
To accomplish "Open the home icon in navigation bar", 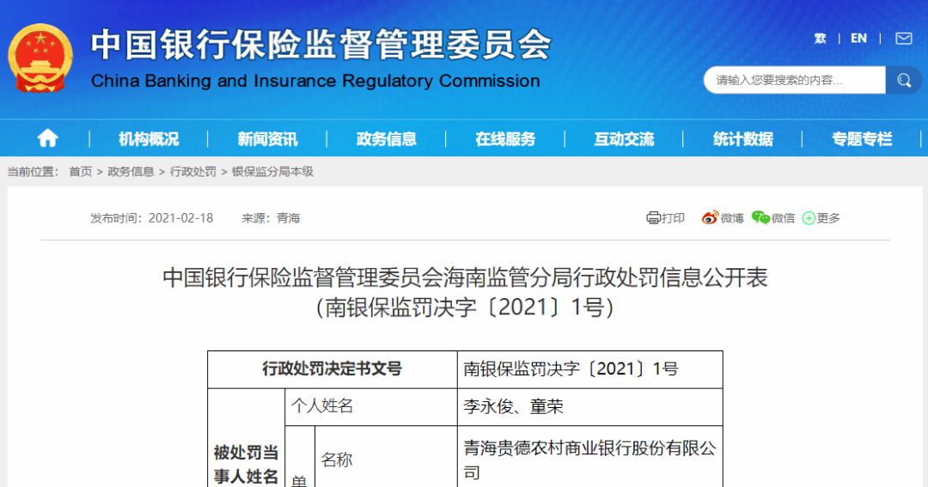I will point(47,138).
